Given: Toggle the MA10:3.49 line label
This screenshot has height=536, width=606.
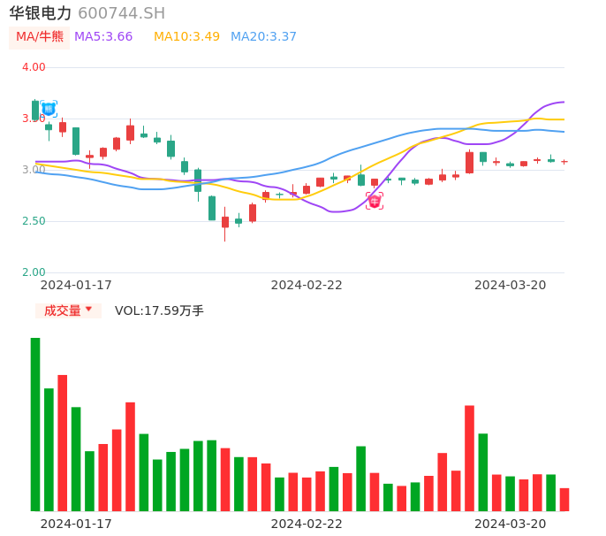Looking at the screenshot, I should [186, 37].
